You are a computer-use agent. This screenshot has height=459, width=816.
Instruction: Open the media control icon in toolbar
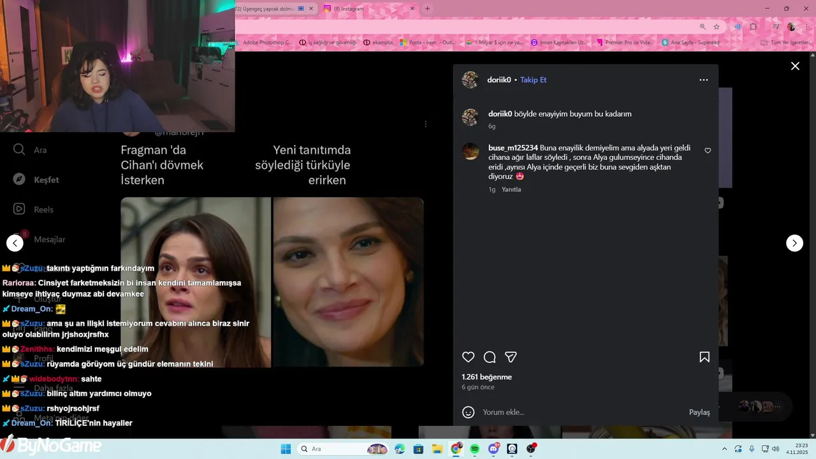point(775,27)
